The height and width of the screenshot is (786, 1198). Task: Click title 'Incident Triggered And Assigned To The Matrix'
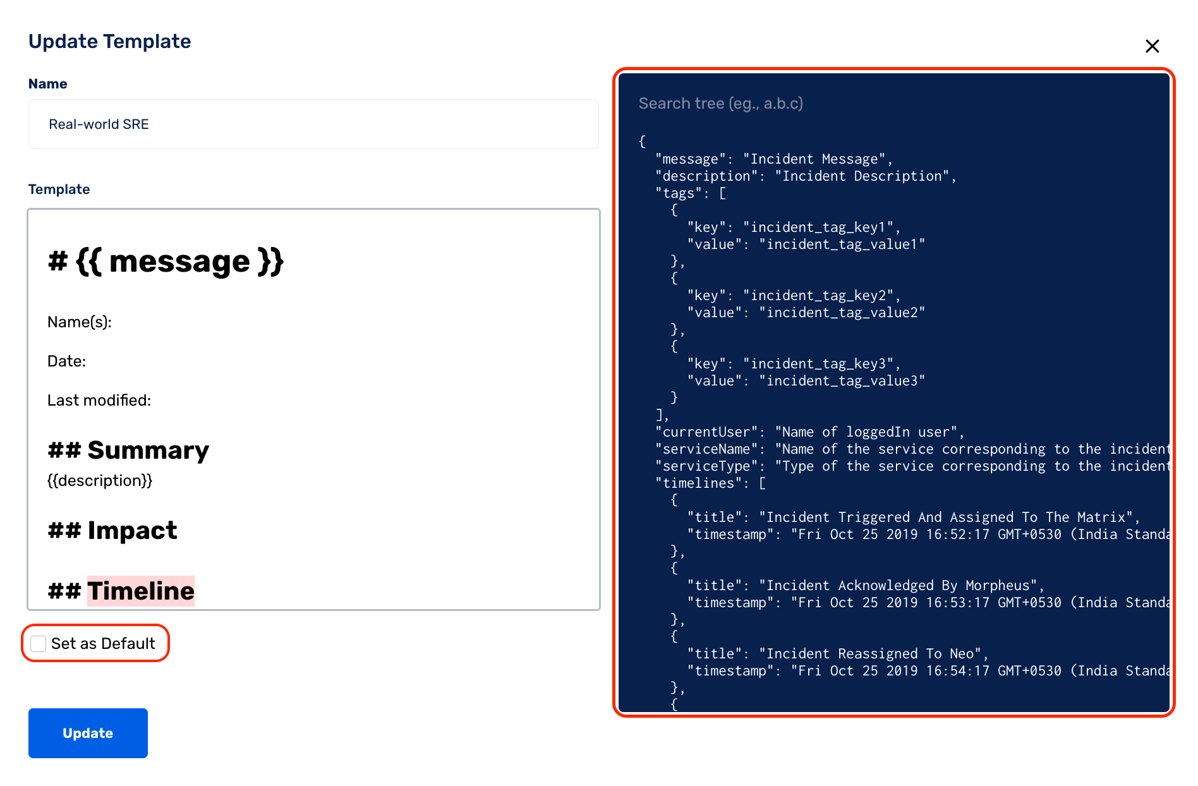coord(914,517)
